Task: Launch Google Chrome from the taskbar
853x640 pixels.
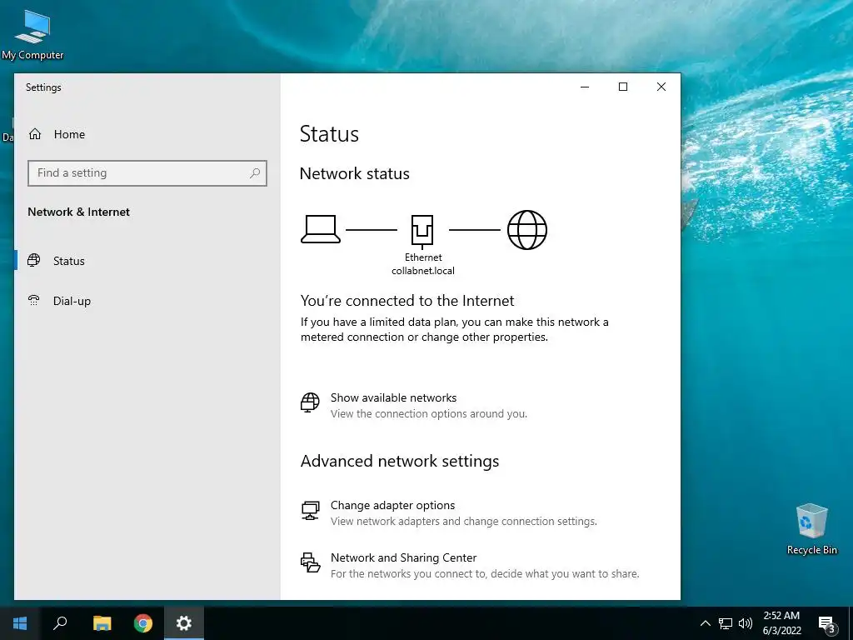Action: point(143,623)
